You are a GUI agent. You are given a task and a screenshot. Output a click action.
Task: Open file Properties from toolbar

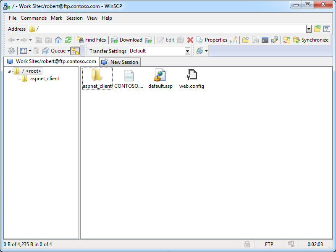212,40
